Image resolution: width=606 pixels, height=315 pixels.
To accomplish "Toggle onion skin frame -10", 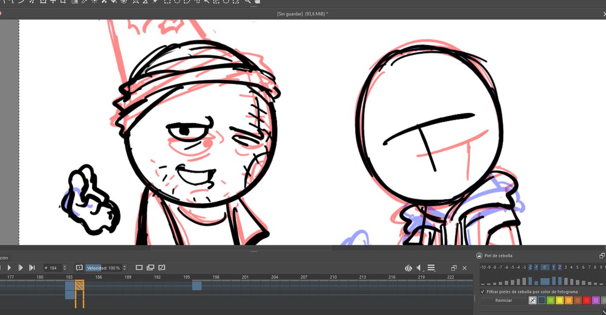I will (483, 267).
